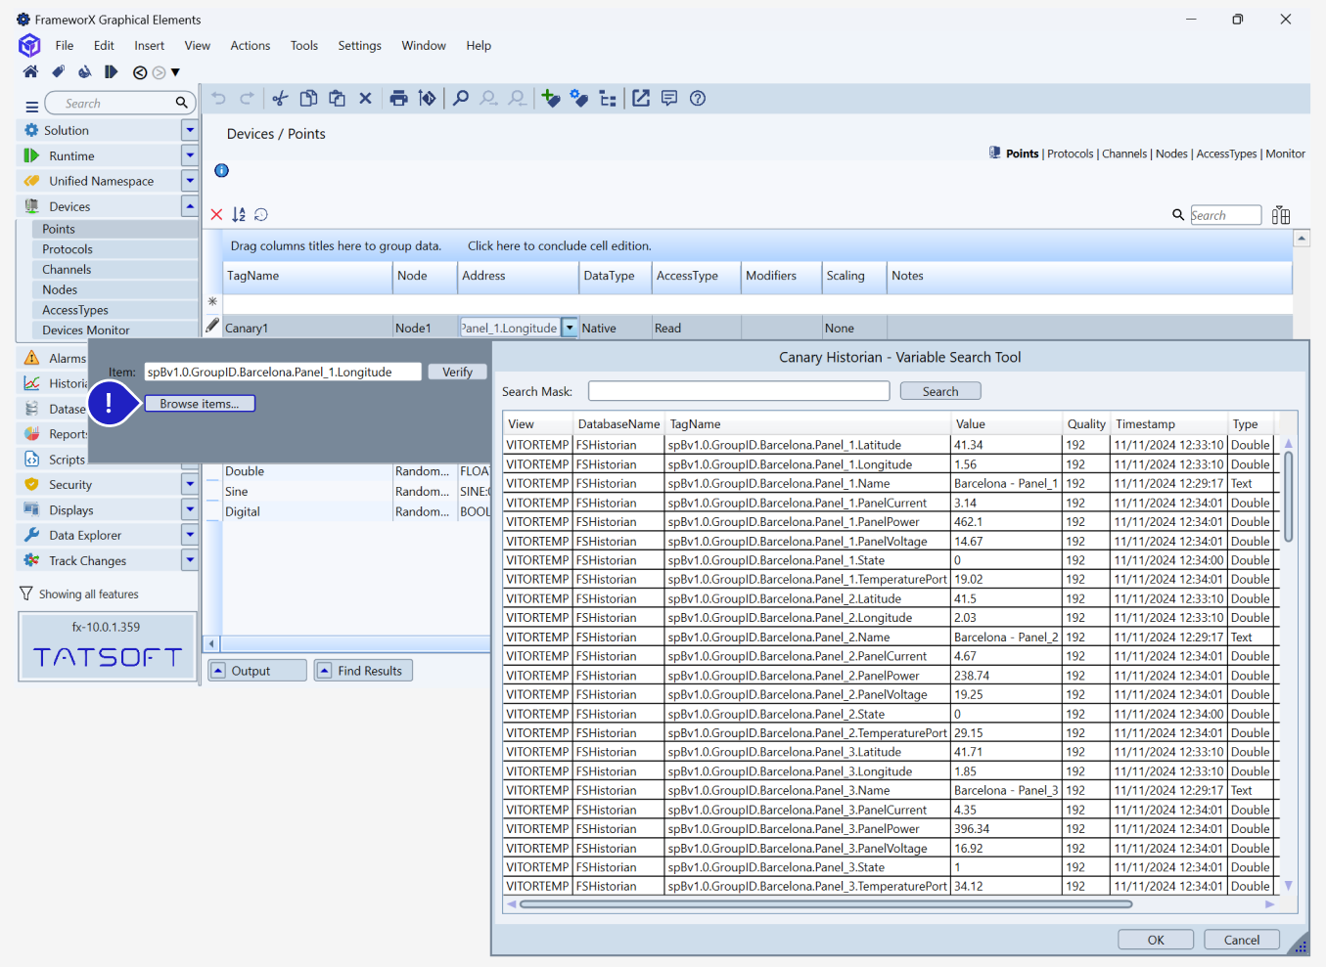The width and height of the screenshot is (1326, 967).
Task: Paste from clipboard icon
Action: (x=337, y=98)
